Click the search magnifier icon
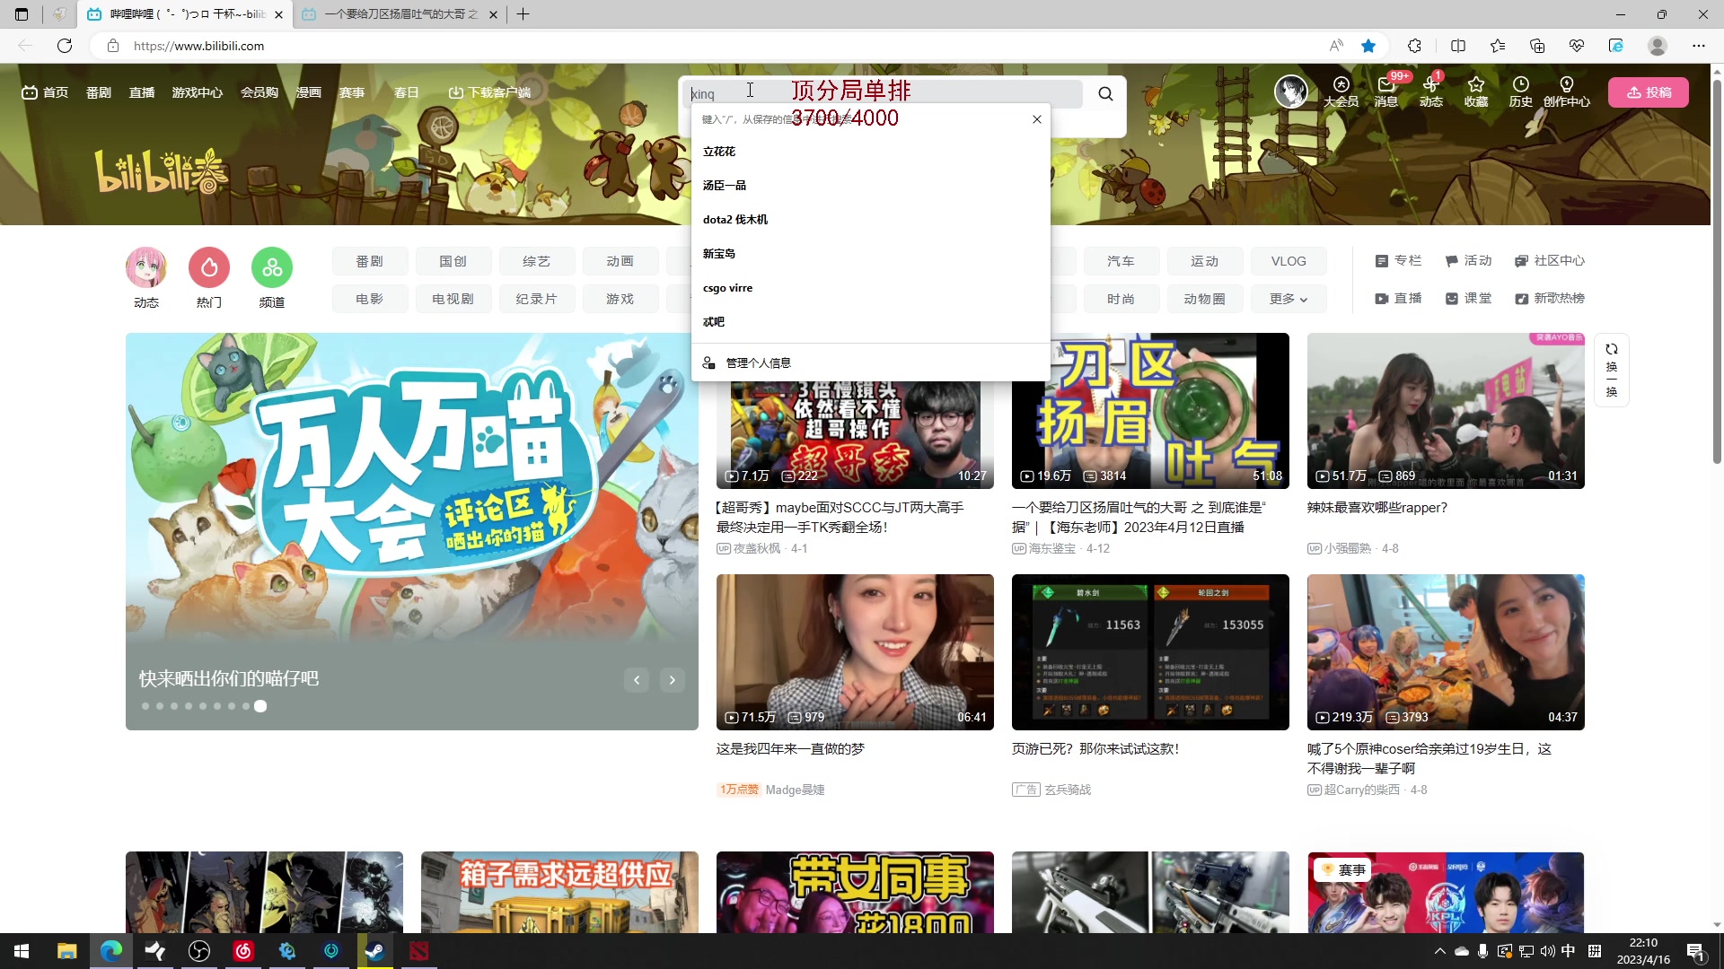This screenshot has height=969, width=1724. pyautogui.click(x=1104, y=93)
